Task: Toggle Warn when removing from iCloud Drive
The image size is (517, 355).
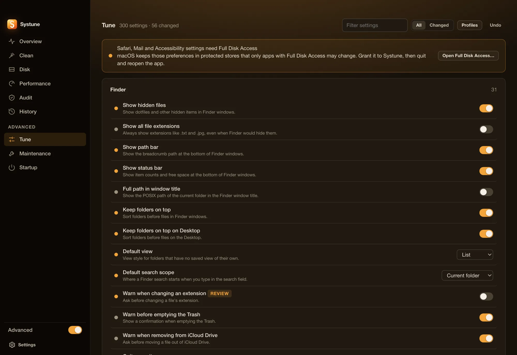Action: [x=486, y=338]
